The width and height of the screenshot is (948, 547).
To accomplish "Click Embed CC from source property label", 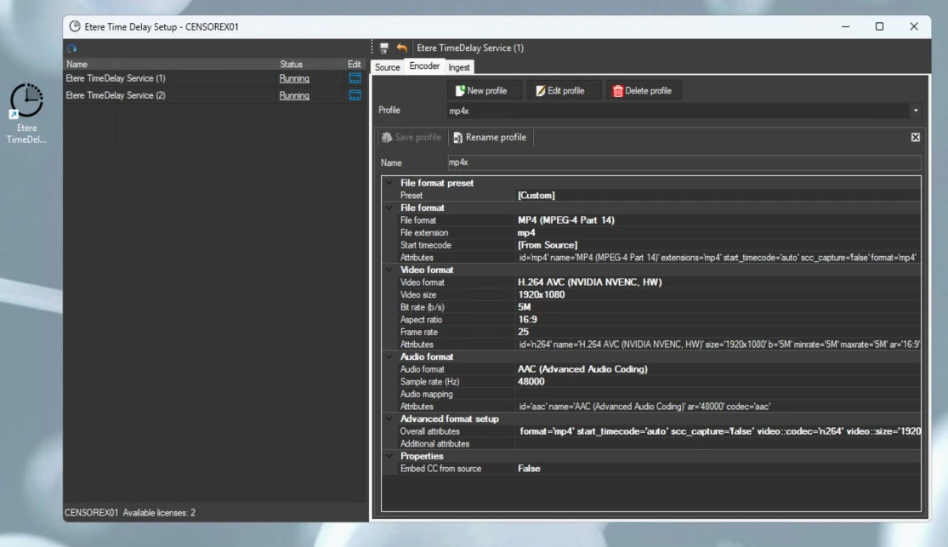I will (x=440, y=469).
